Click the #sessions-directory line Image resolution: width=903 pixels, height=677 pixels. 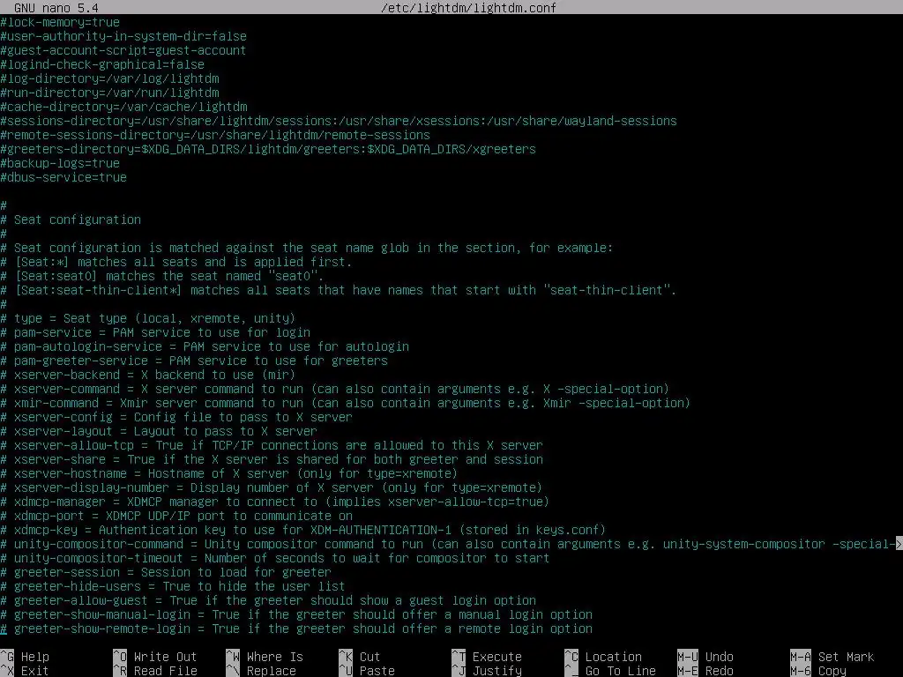(339, 121)
